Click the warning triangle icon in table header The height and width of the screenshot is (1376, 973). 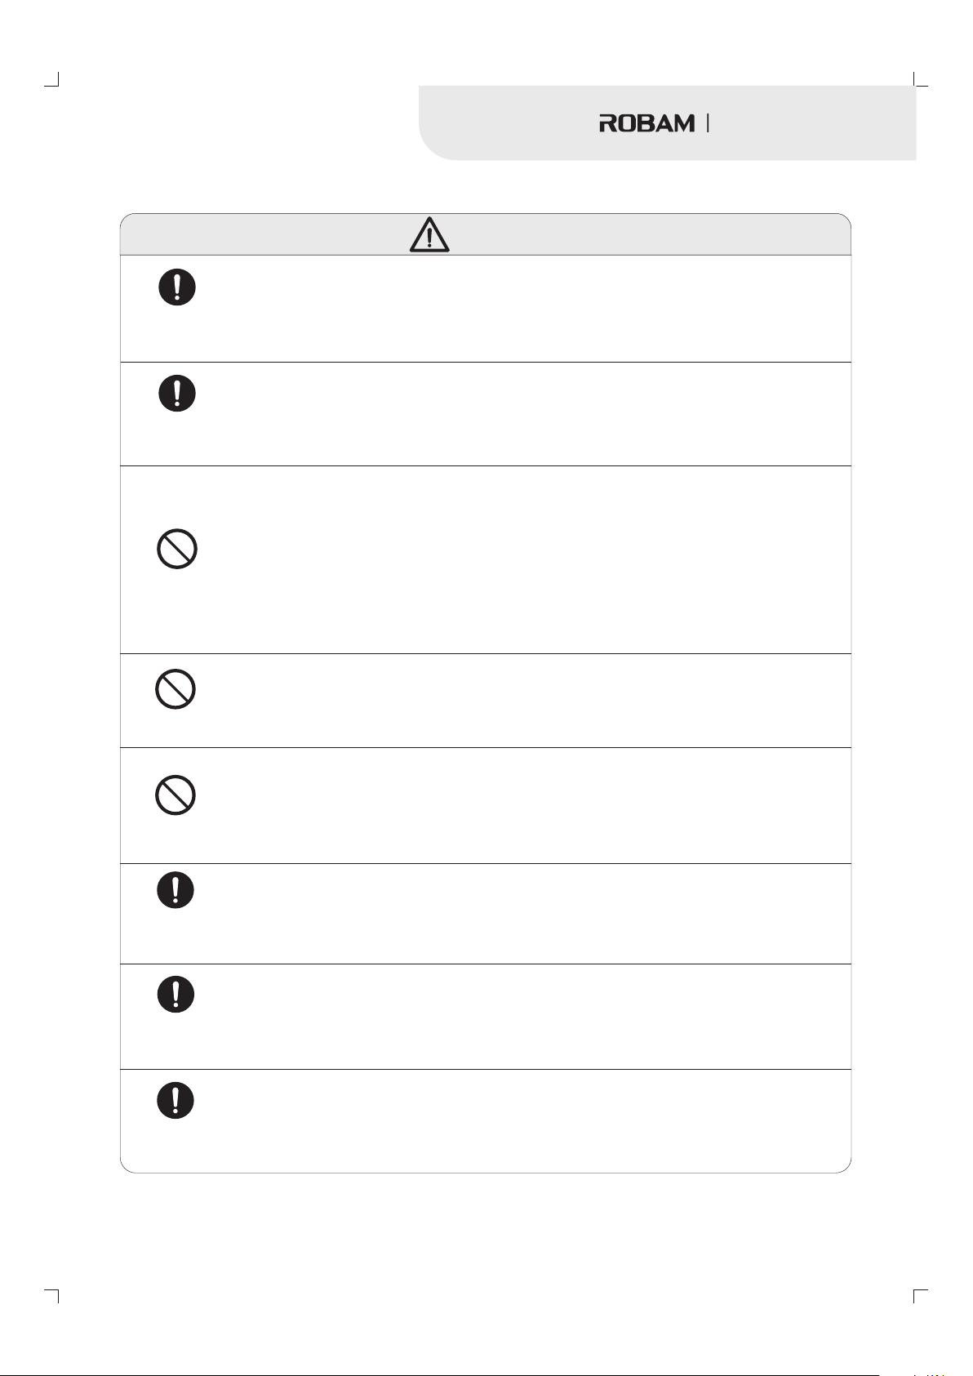coord(429,235)
